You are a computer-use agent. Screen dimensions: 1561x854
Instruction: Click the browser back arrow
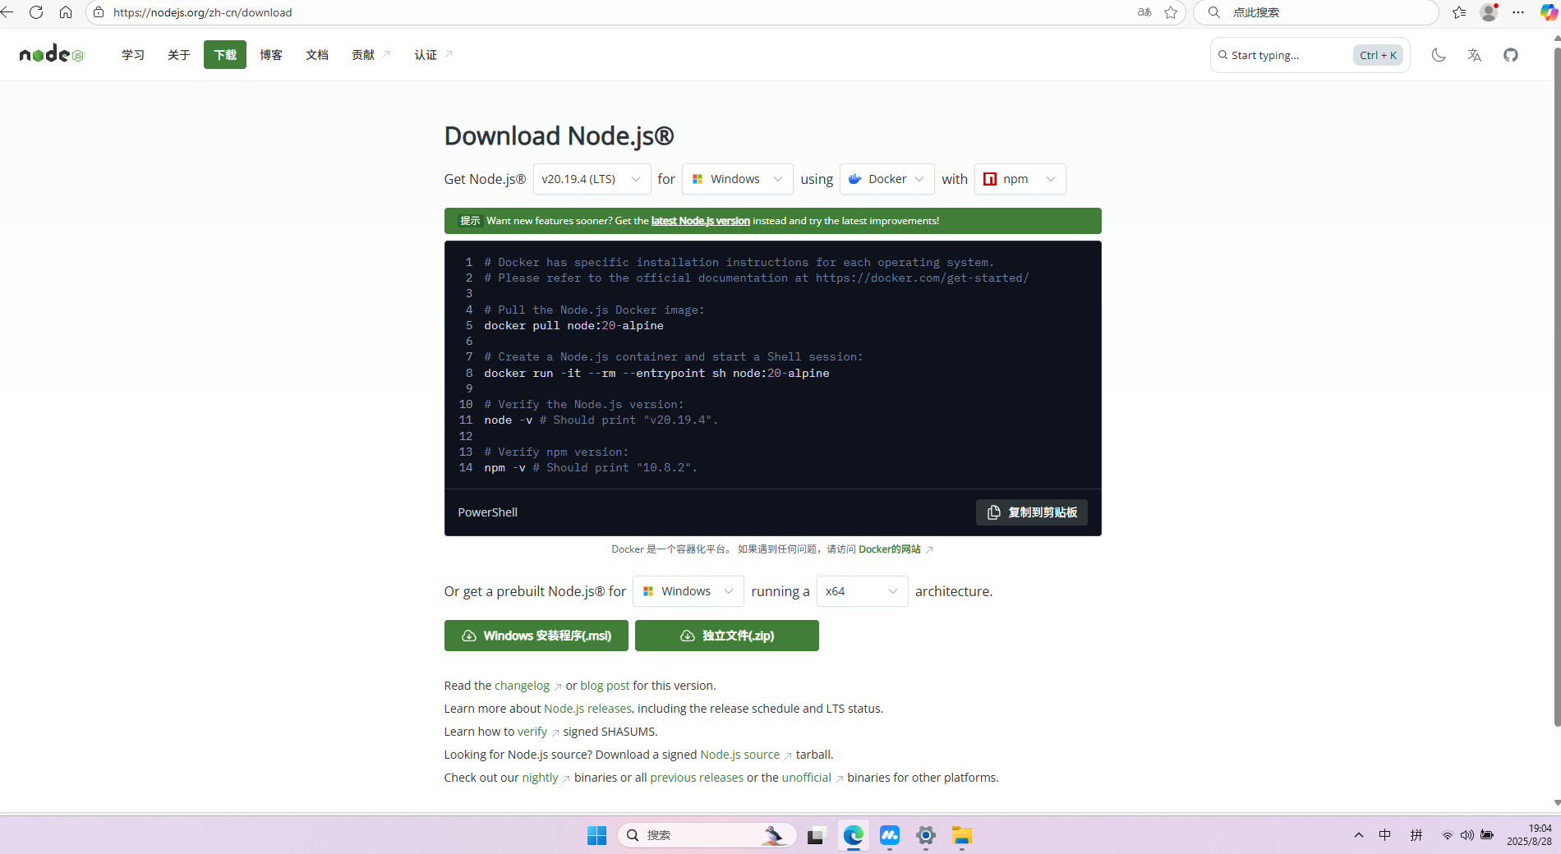(7, 12)
